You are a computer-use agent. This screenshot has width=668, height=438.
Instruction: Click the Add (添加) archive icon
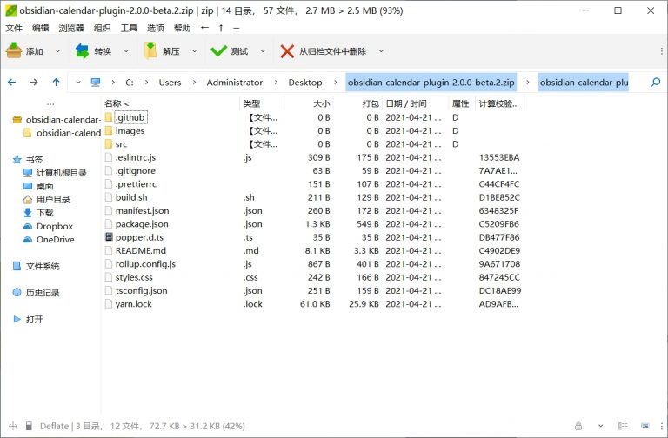[14, 50]
